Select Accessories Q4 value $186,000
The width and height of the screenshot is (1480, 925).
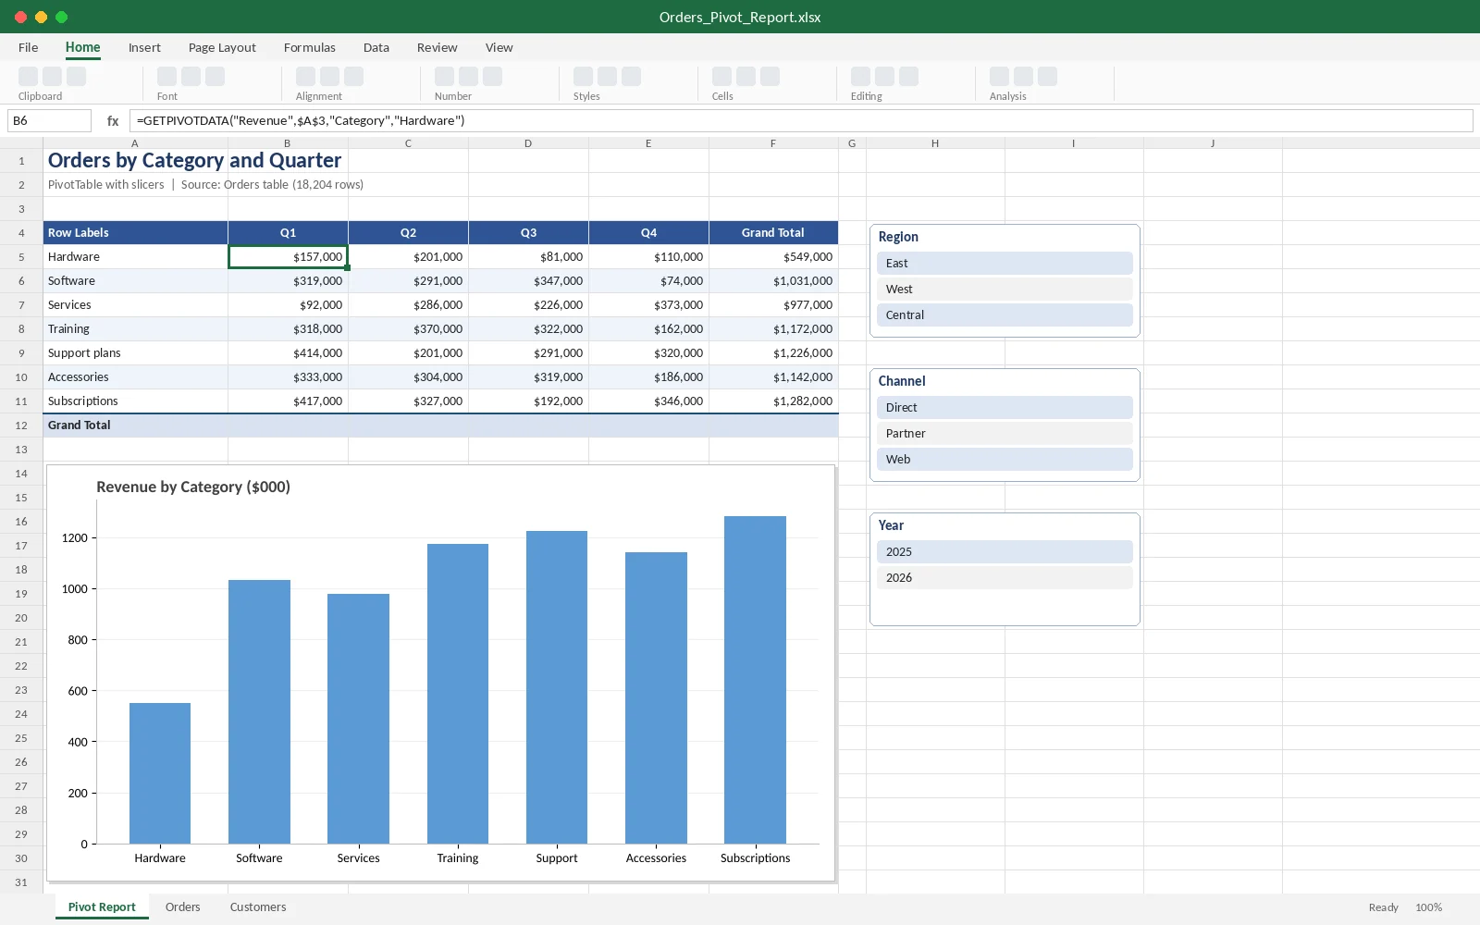pos(648,377)
